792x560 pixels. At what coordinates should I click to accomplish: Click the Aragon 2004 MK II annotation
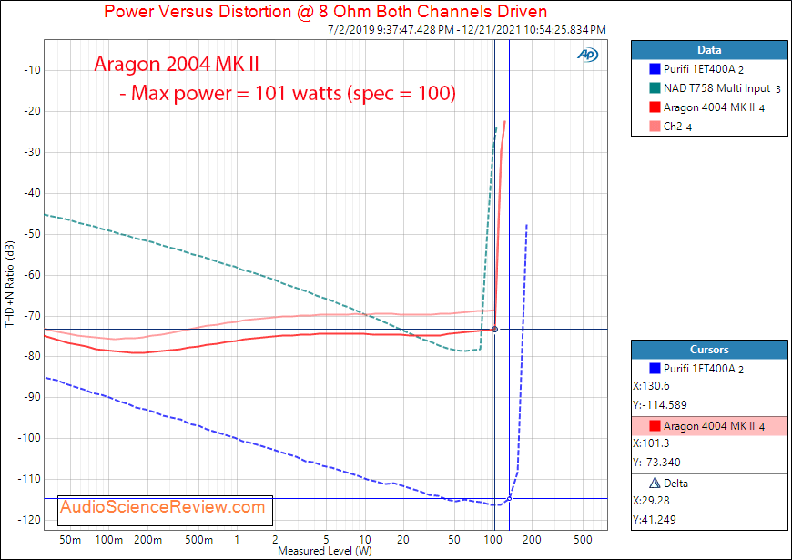pos(177,64)
